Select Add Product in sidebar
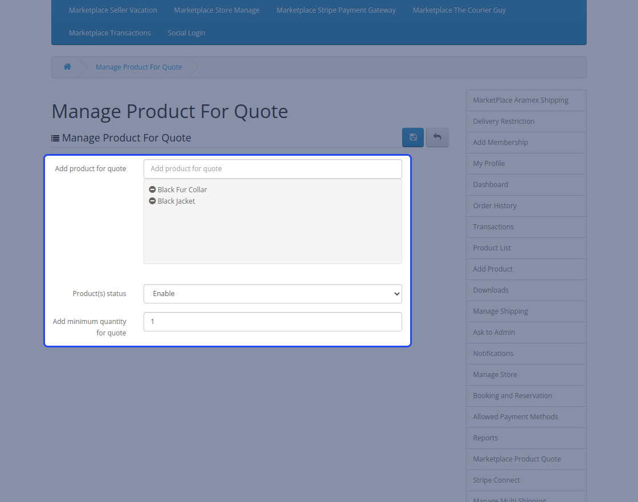This screenshot has width=638, height=502. 526,269
